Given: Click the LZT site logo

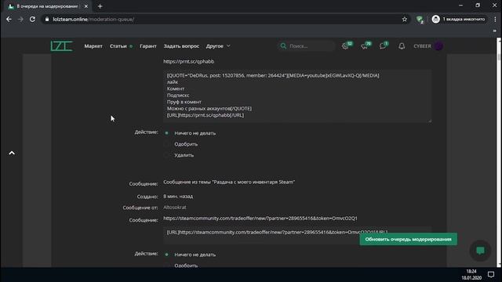Looking at the screenshot, I should tap(61, 46).
